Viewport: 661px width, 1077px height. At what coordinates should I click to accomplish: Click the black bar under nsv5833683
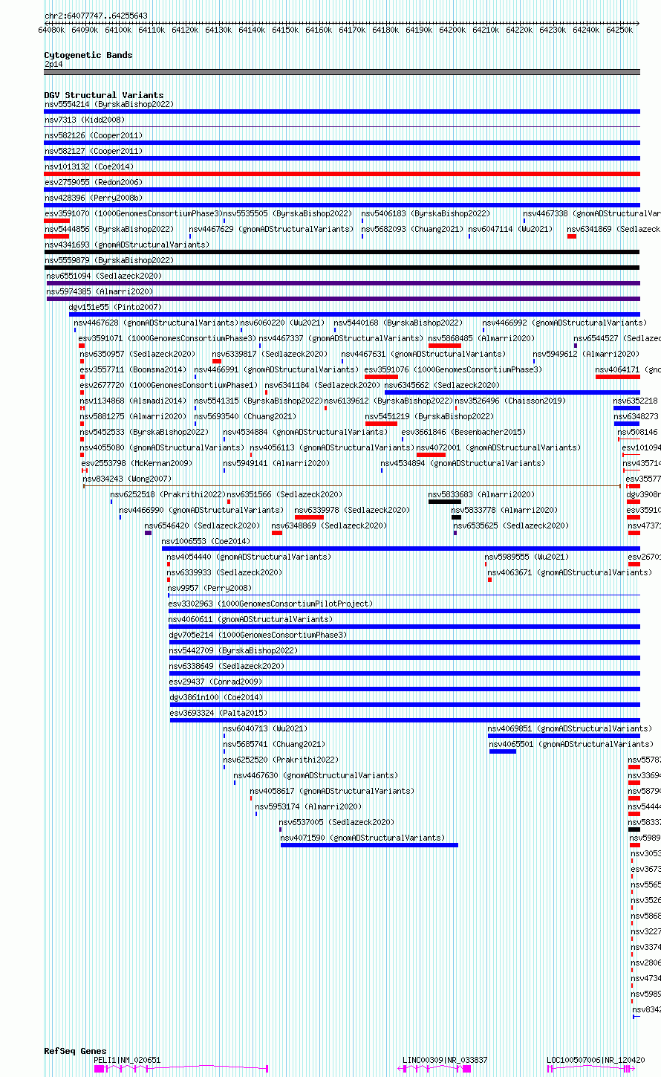point(445,502)
